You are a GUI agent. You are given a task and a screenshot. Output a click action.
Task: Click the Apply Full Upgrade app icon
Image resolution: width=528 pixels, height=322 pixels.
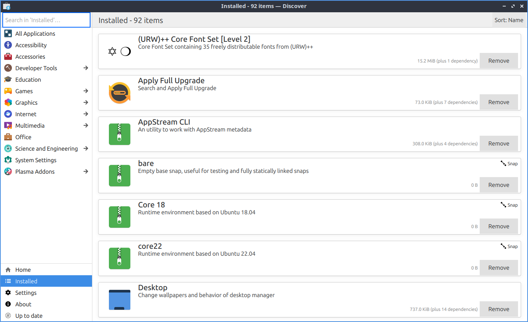point(120,93)
